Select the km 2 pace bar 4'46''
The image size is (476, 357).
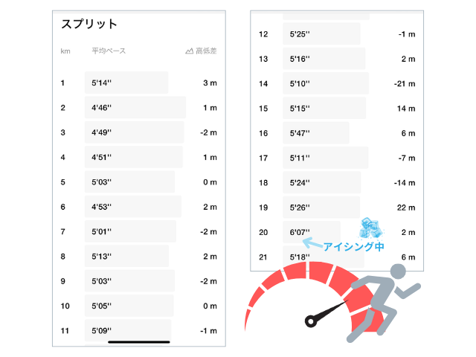pyautogui.click(x=135, y=107)
